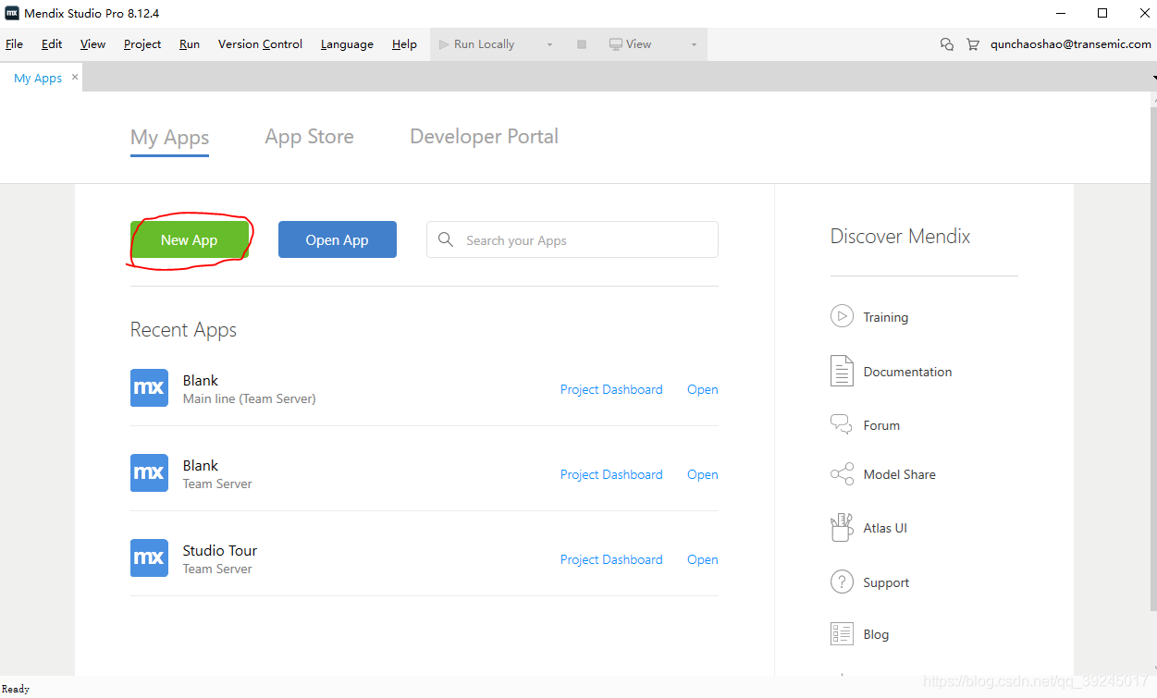This screenshot has height=698, width=1157.
Task: Select the My Apps heading tab
Action: pos(169,138)
